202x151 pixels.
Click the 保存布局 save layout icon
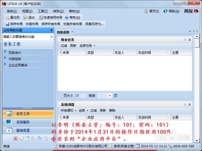point(7,24)
